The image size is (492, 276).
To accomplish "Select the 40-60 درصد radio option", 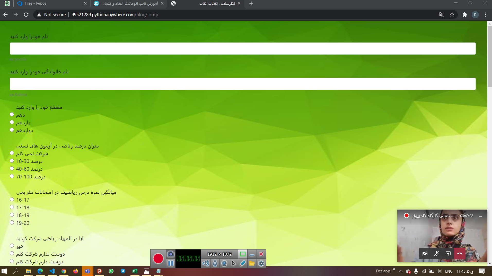I will pos(12,169).
